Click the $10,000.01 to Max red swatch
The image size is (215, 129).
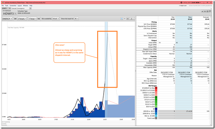click(156, 88)
